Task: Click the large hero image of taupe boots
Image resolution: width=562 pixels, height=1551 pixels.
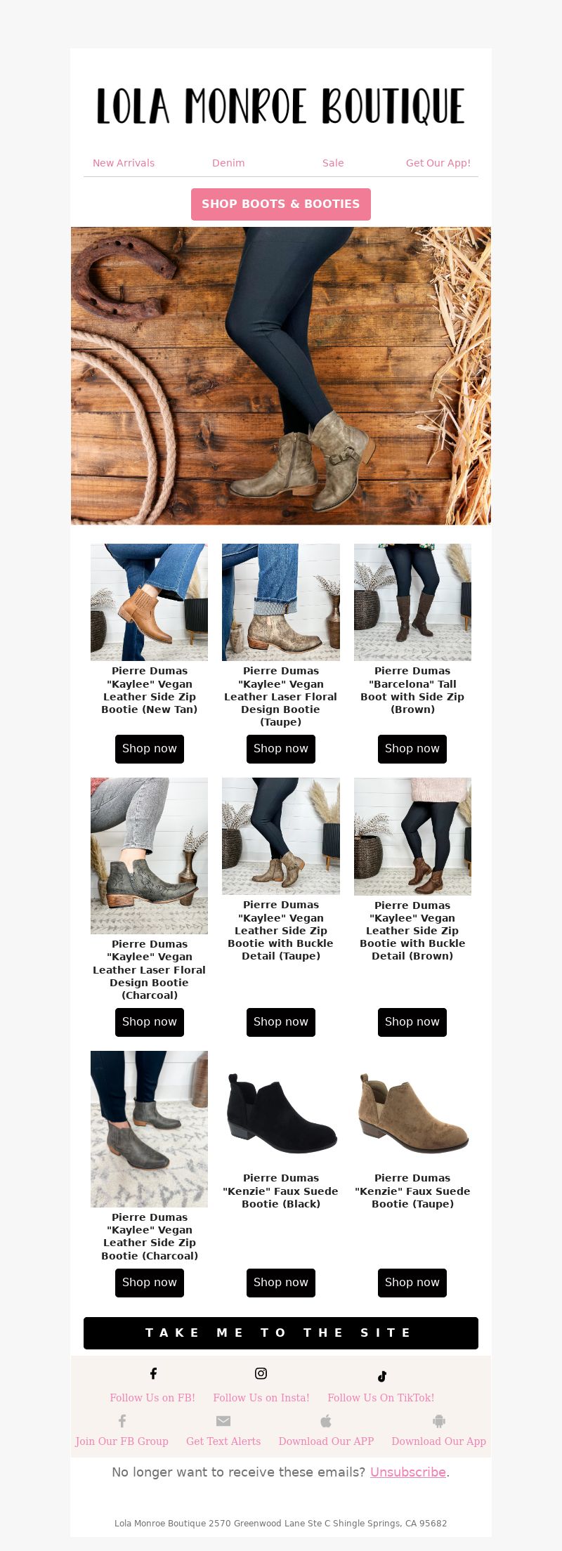Action: click(x=281, y=376)
